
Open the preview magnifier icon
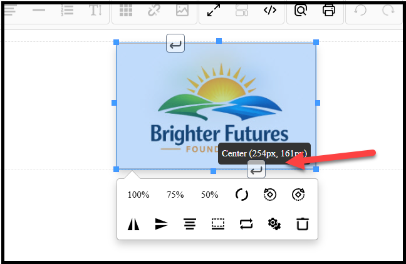click(301, 11)
